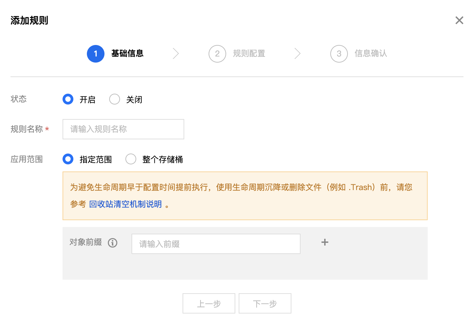476x324 pixels.
Task: Open the 回收站清空机制说明 link
Action: coord(125,204)
